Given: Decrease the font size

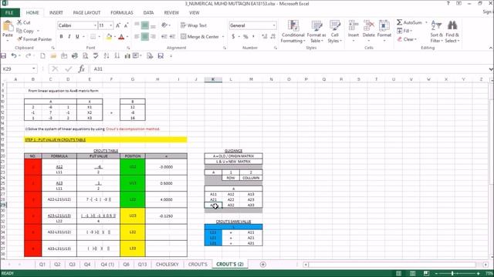Looking at the screenshot, I should point(126,25).
